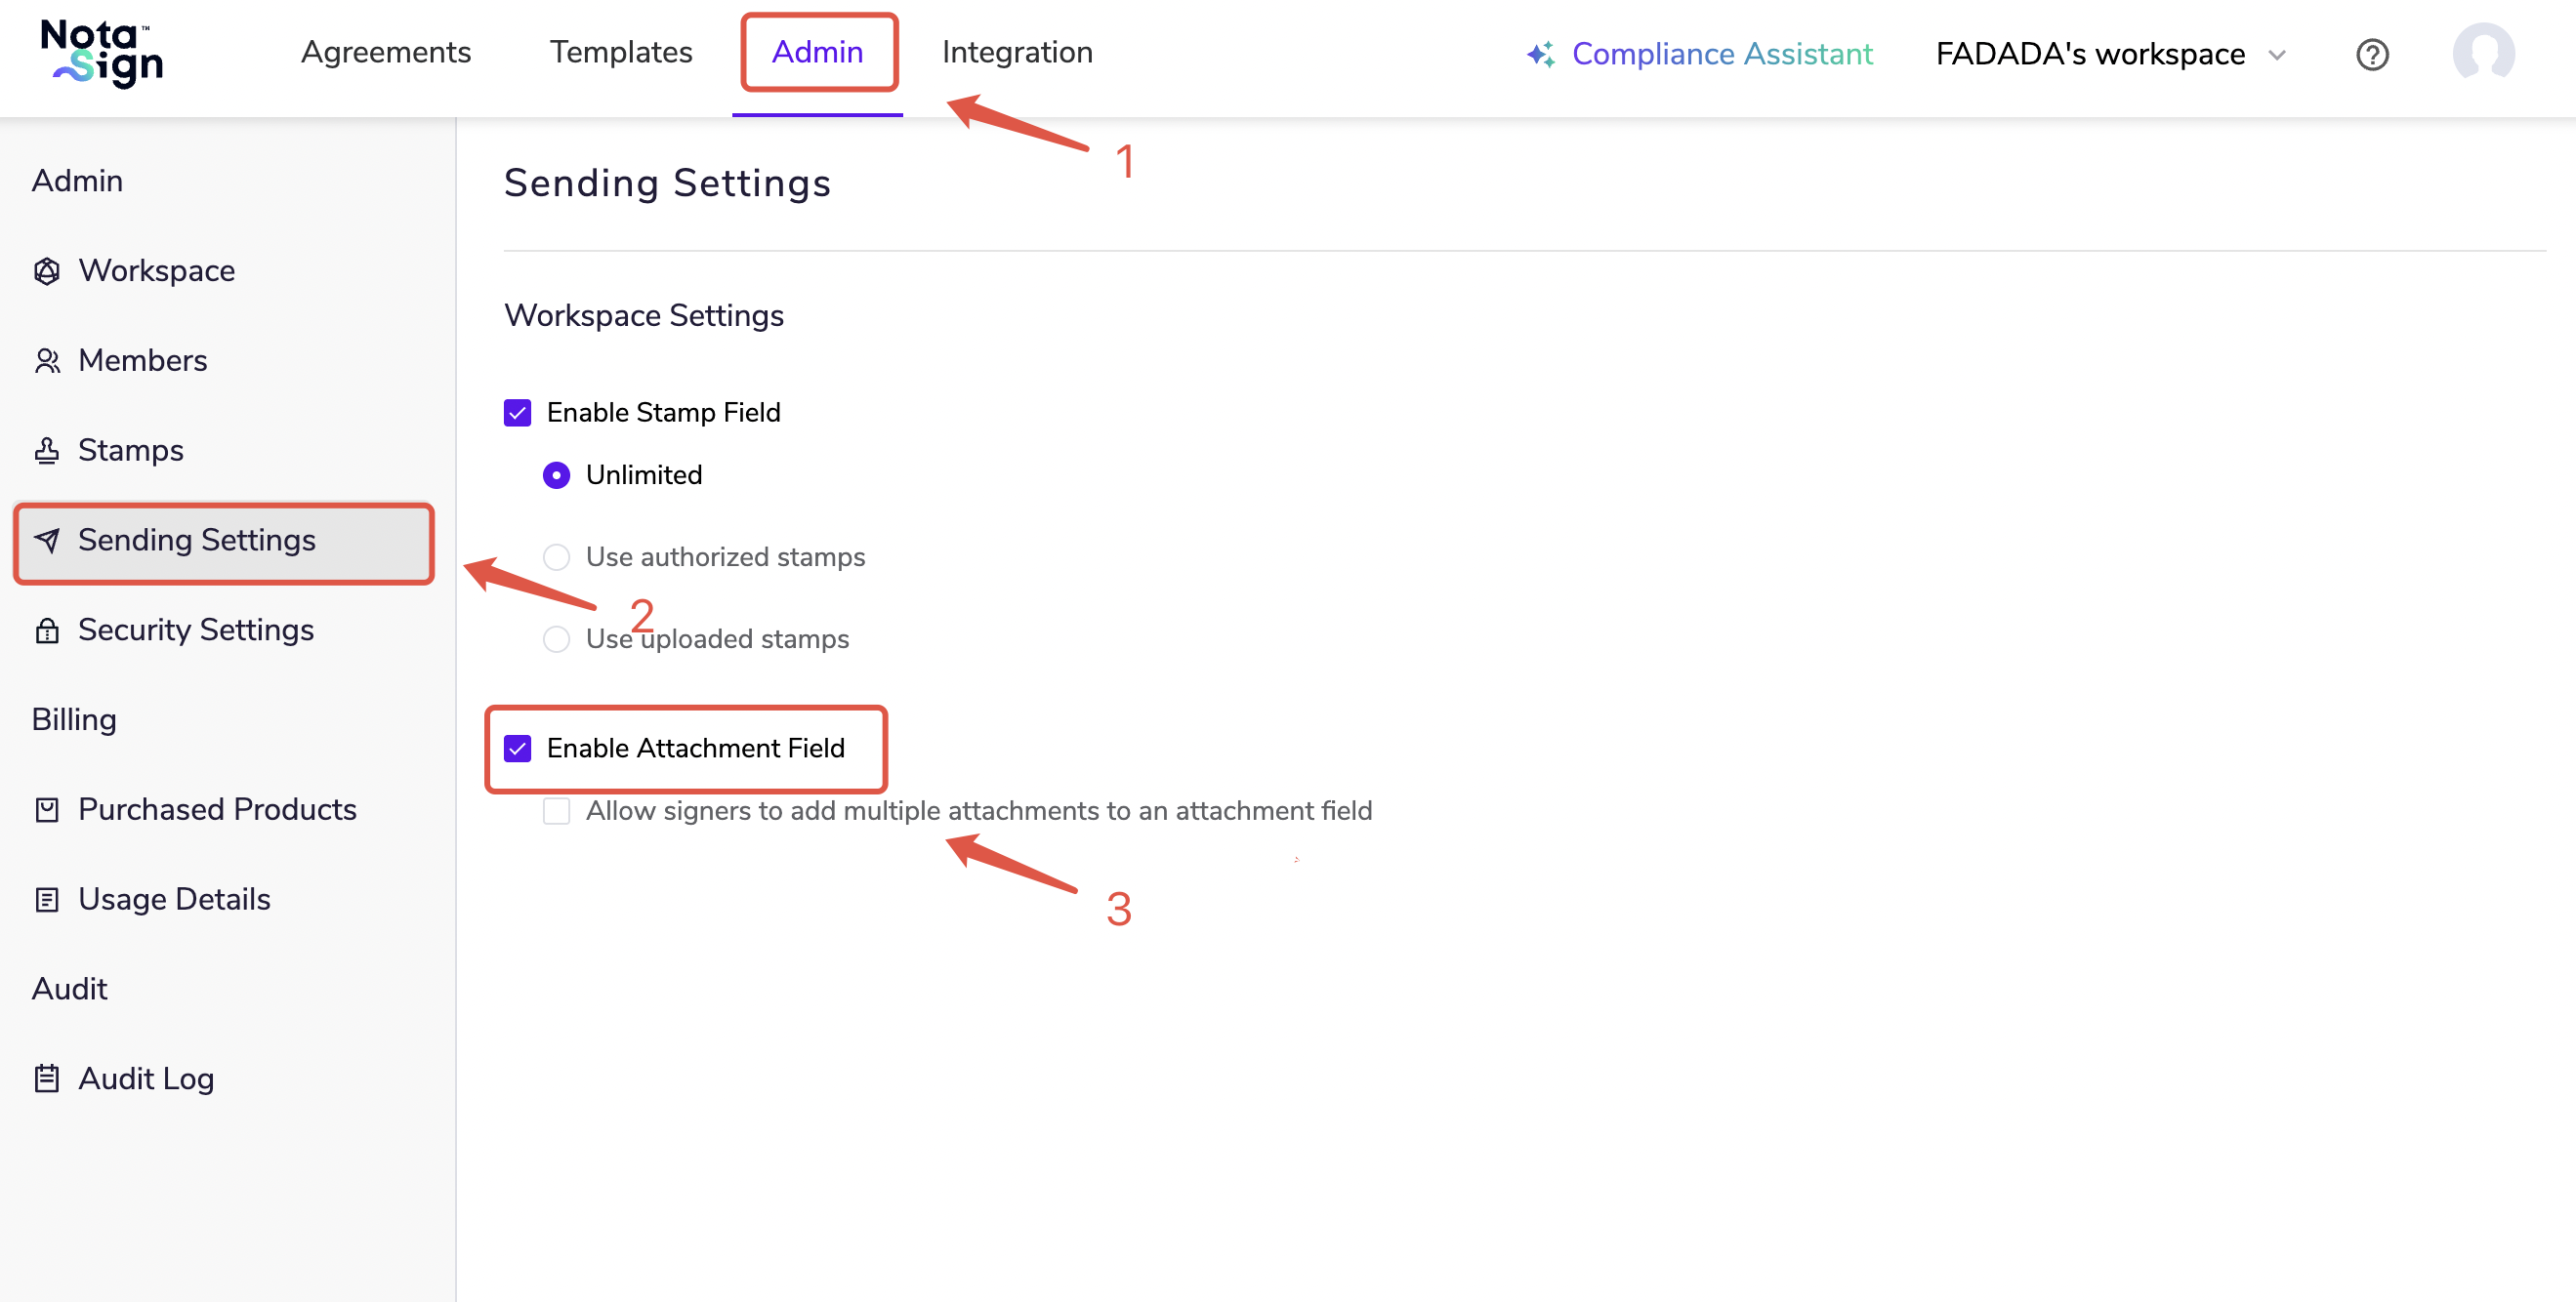Screen dimensions: 2576x1302
Task: Open the Templates tab
Action: [620, 52]
